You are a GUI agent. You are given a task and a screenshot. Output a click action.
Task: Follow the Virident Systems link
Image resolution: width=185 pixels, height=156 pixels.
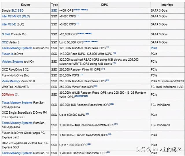12,62
